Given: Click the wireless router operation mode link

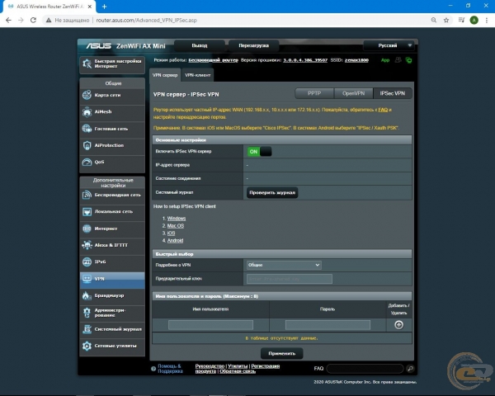Looking at the screenshot, I should point(214,60).
